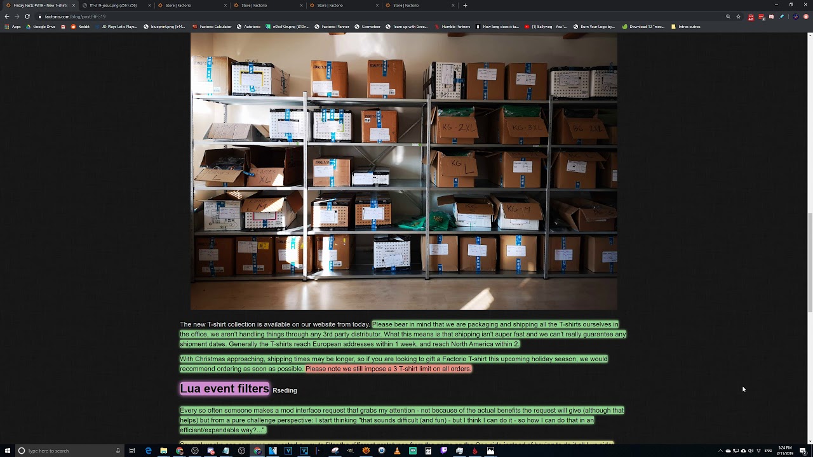Bookmark this page with the star icon

click(738, 17)
